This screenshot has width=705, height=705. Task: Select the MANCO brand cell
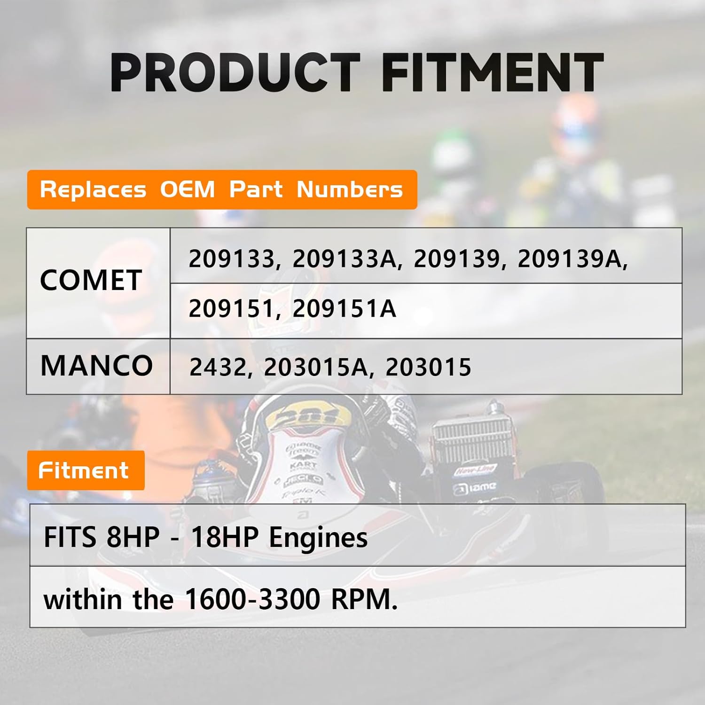(x=97, y=366)
